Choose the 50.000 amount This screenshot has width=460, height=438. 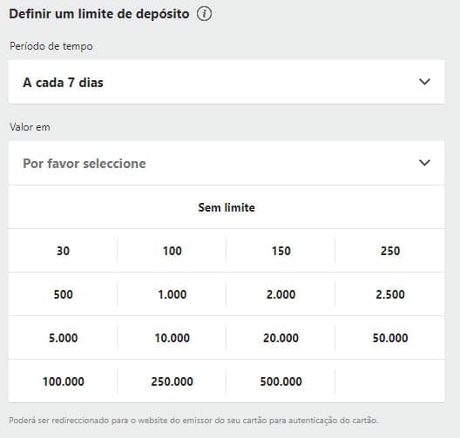[390, 338]
